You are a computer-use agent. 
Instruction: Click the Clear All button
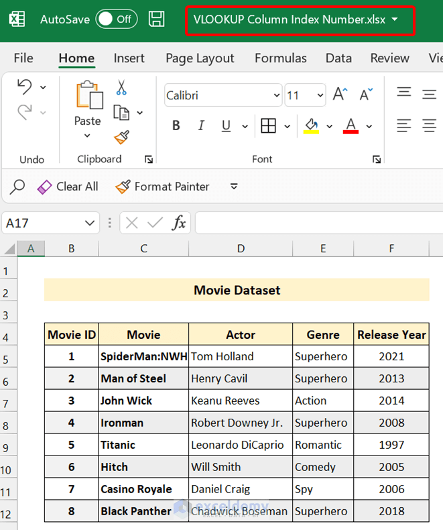(x=68, y=187)
